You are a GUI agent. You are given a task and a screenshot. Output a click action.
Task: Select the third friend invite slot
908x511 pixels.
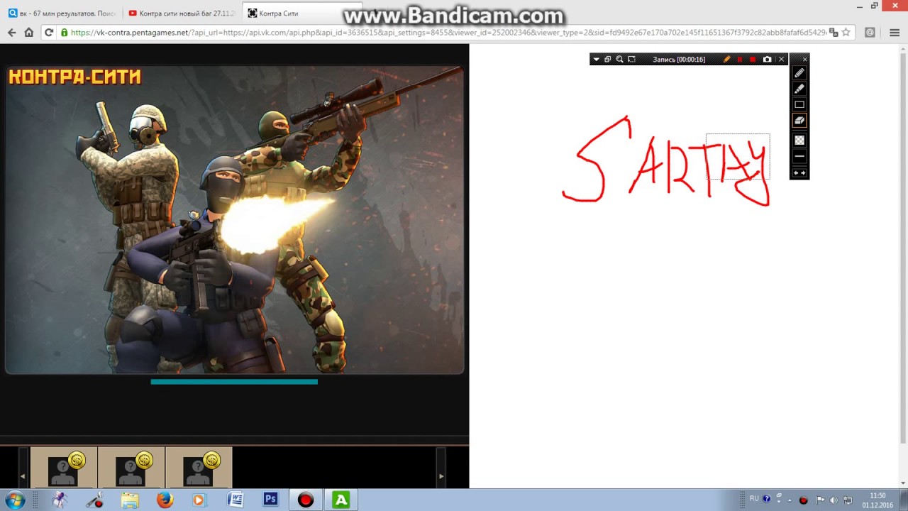[199, 467]
